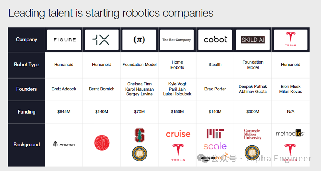The height and width of the screenshot is (171, 321).
Task: Select the cobot company logo
Action: click(215, 40)
